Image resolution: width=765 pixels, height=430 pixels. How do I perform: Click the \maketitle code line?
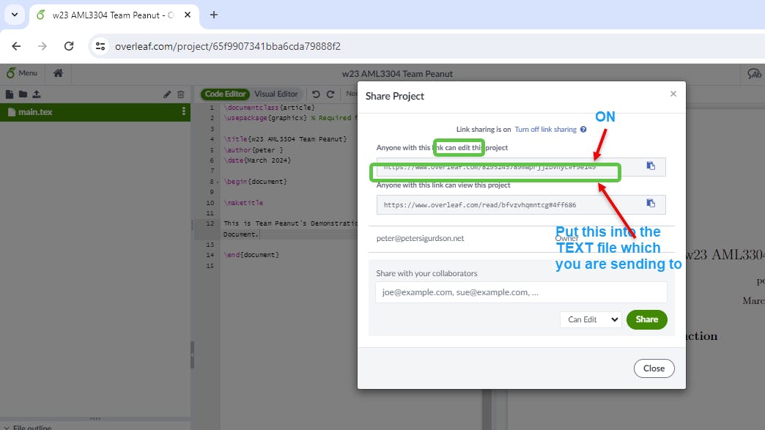pos(243,203)
